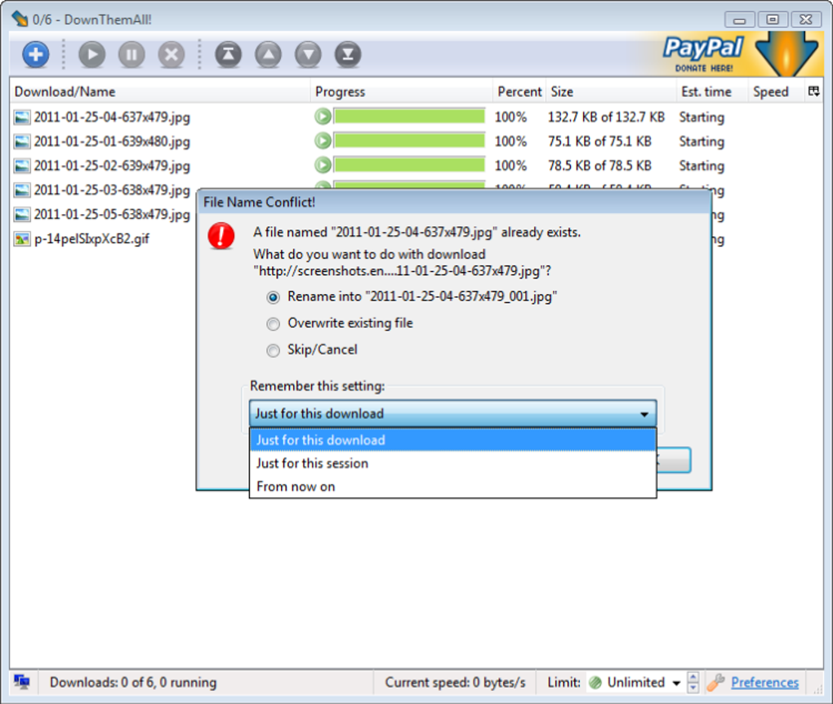Sort by Progress column header

point(401,91)
